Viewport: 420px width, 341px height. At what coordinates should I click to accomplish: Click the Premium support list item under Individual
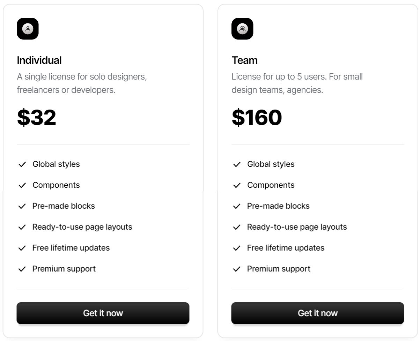point(64,269)
